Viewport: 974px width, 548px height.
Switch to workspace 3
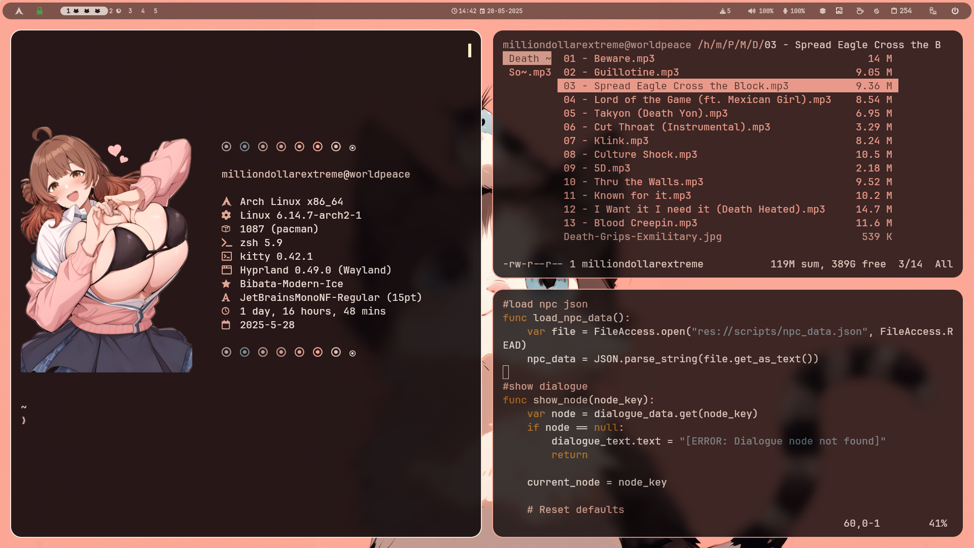(130, 11)
